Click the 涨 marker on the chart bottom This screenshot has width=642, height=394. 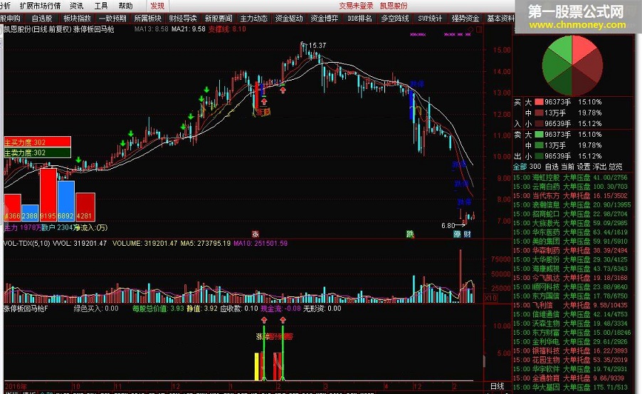pos(255,234)
